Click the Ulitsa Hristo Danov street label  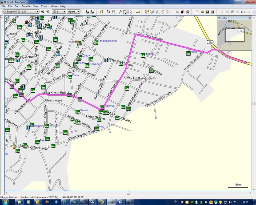pos(138,78)
